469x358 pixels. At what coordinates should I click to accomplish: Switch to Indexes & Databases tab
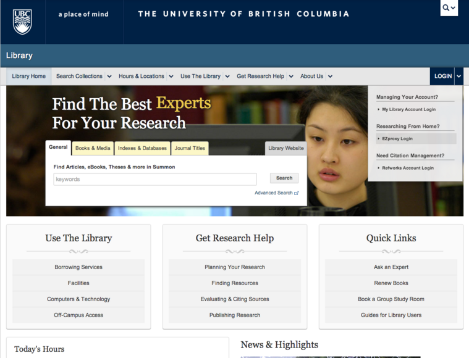(142, 148)
